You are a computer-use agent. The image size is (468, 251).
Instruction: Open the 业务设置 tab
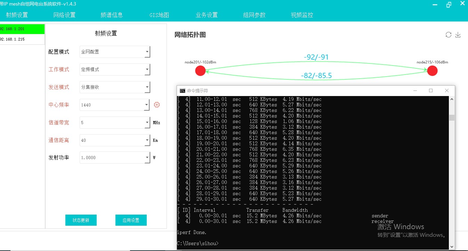coord(207,15)
